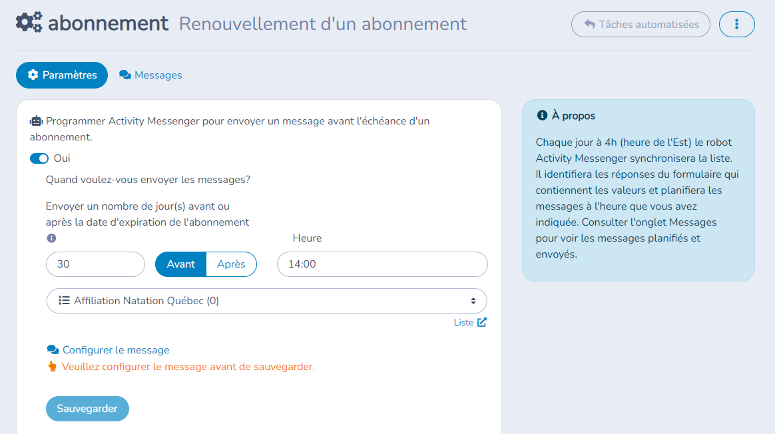This screenshot has width=775, height=434.
Task: Click the chat bubbles icon beside Configurer le message
Action: click(x=53, y=350)
